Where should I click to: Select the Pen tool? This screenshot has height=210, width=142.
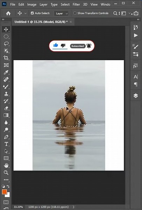(x=6, y=137)
